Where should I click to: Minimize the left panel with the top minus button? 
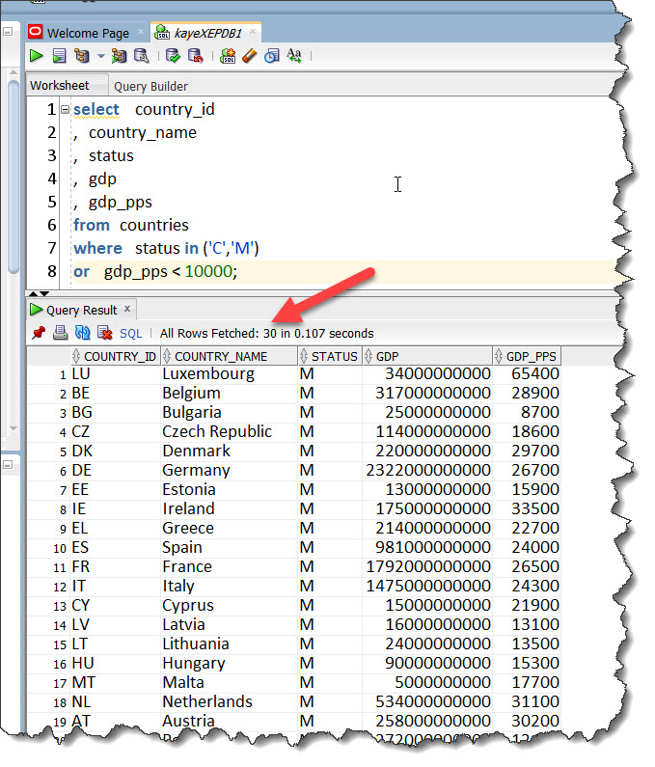8,32
